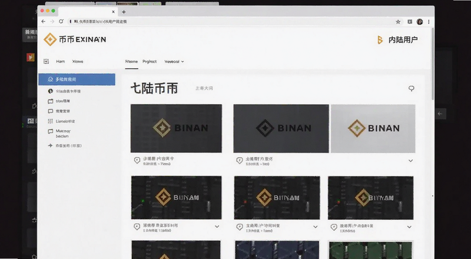Click the orange B icon near 内陆用户
Viewport: 471px width, 259px height.
[380, 40]
